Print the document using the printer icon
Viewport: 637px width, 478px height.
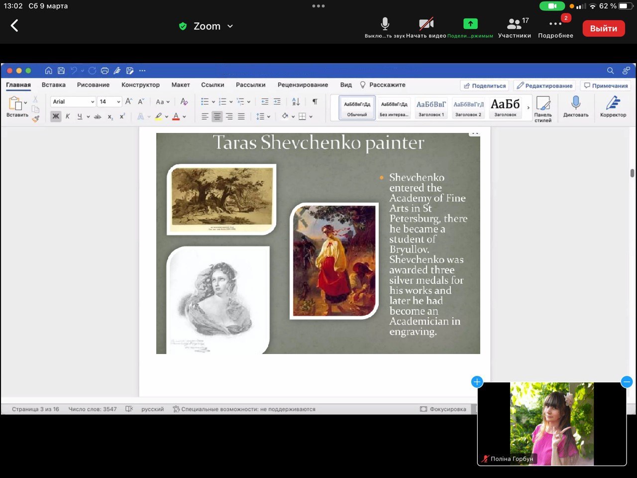105,71
